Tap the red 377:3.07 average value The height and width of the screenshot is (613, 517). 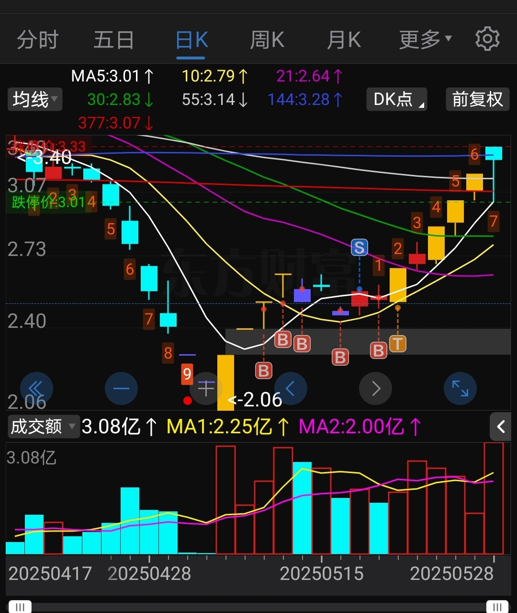coord(116,123)
